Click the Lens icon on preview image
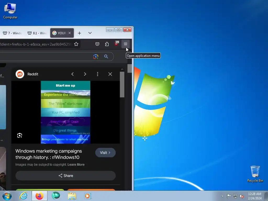This screenshot has height=201, width=268. click(x=20, y=135)
